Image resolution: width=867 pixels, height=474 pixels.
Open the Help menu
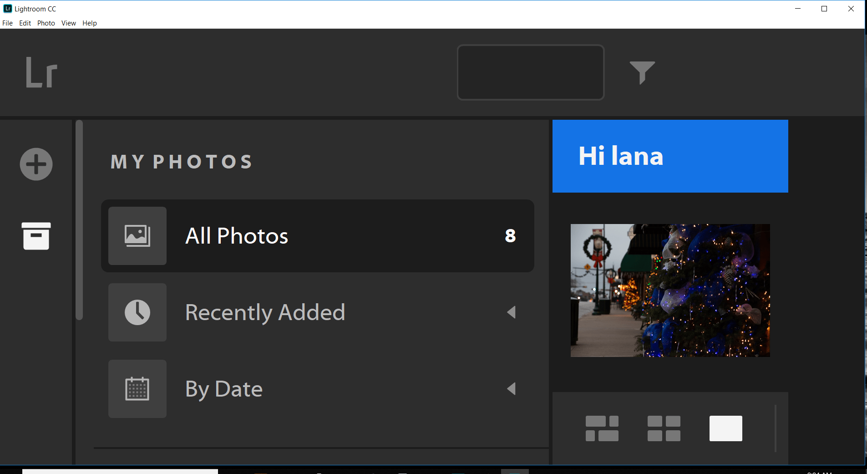89,23
